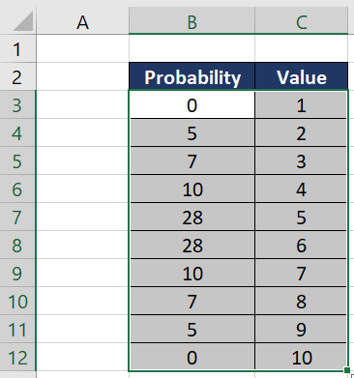Select cell C12 containing 10

[302, 357]
